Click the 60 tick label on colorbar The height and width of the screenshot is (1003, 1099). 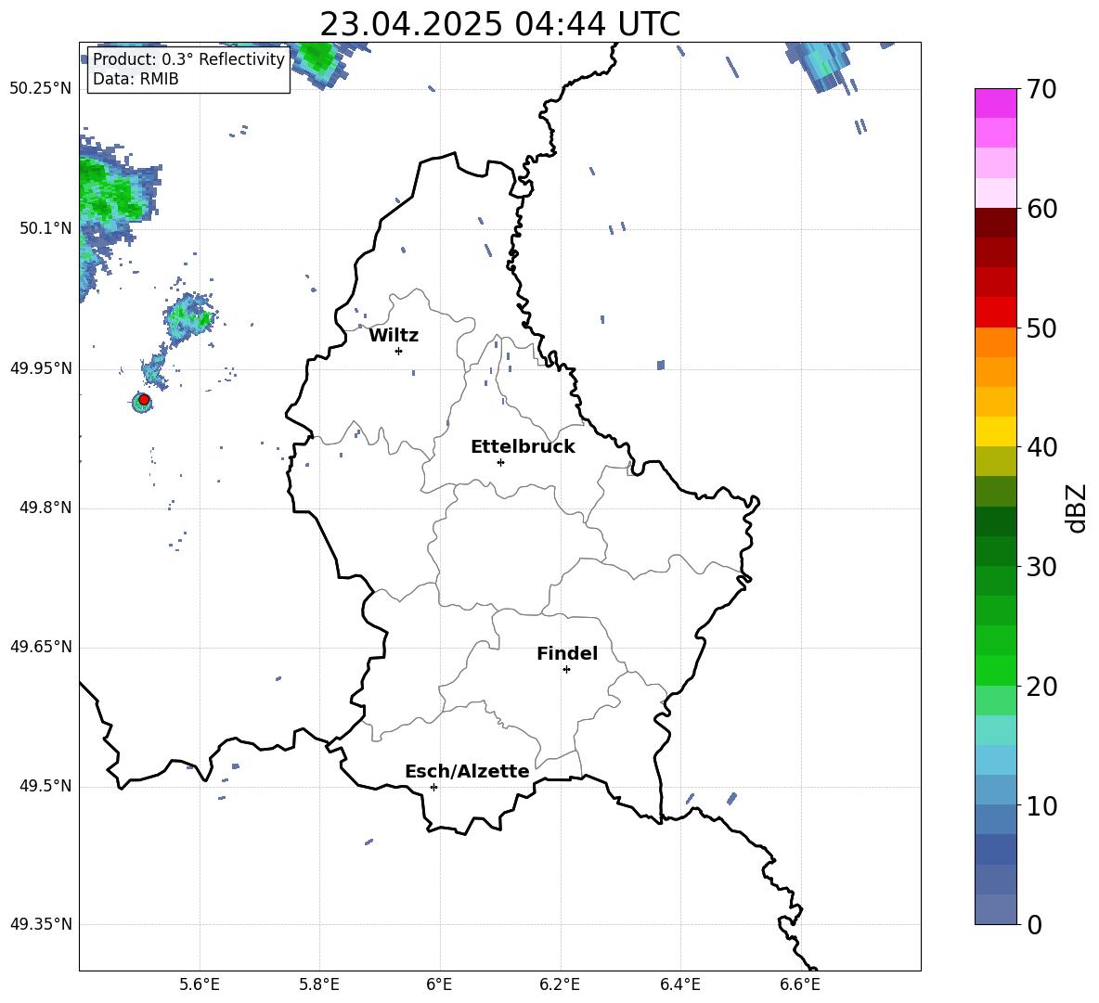pyautogui.click(x=1041, y=209)
